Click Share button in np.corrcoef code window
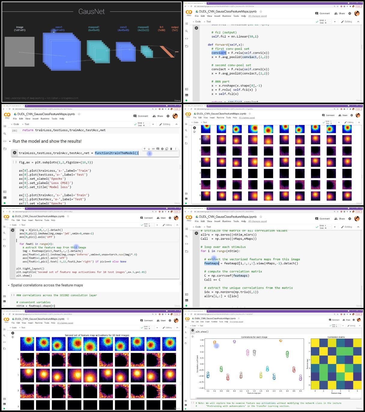This screenshot has height=412, width=365. pos(339,218)
